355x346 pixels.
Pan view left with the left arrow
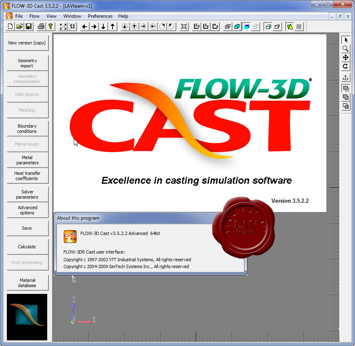(x=85, y=27)
